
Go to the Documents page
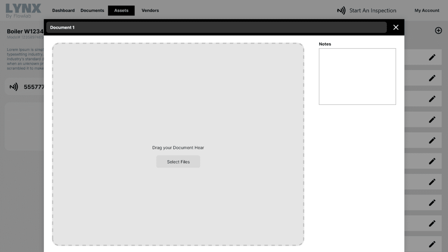(92, 10)
